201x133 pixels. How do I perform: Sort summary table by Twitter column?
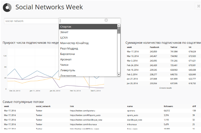174,47
